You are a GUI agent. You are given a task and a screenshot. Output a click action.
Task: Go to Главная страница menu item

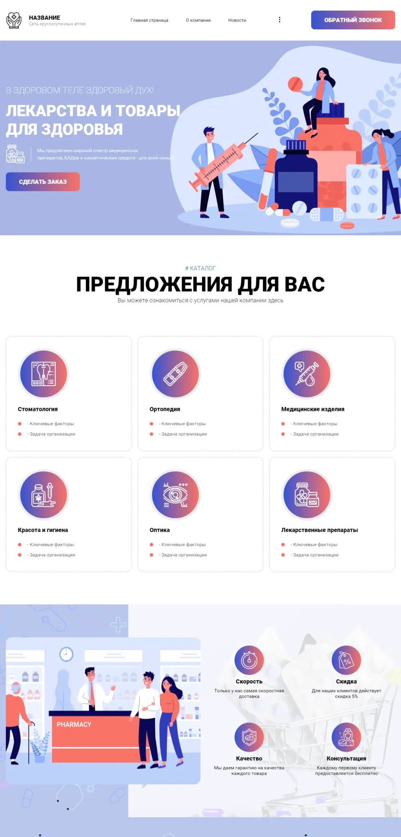149,20
